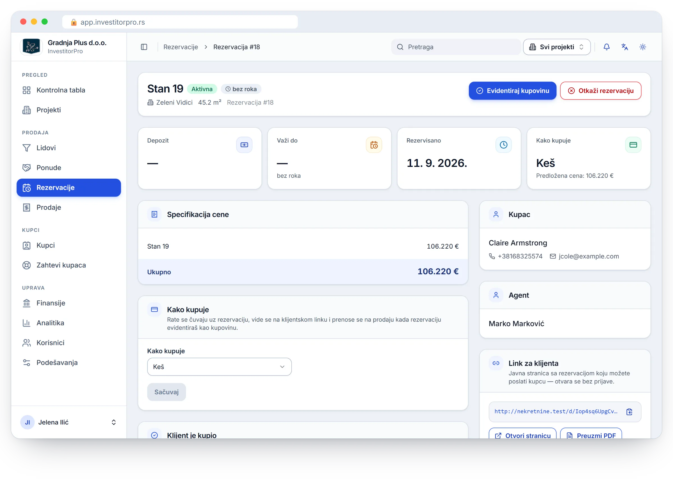The image size is (673, 504).
Task: Click the Gradnja Plus company logo
Action: click(x=31, y=47)
